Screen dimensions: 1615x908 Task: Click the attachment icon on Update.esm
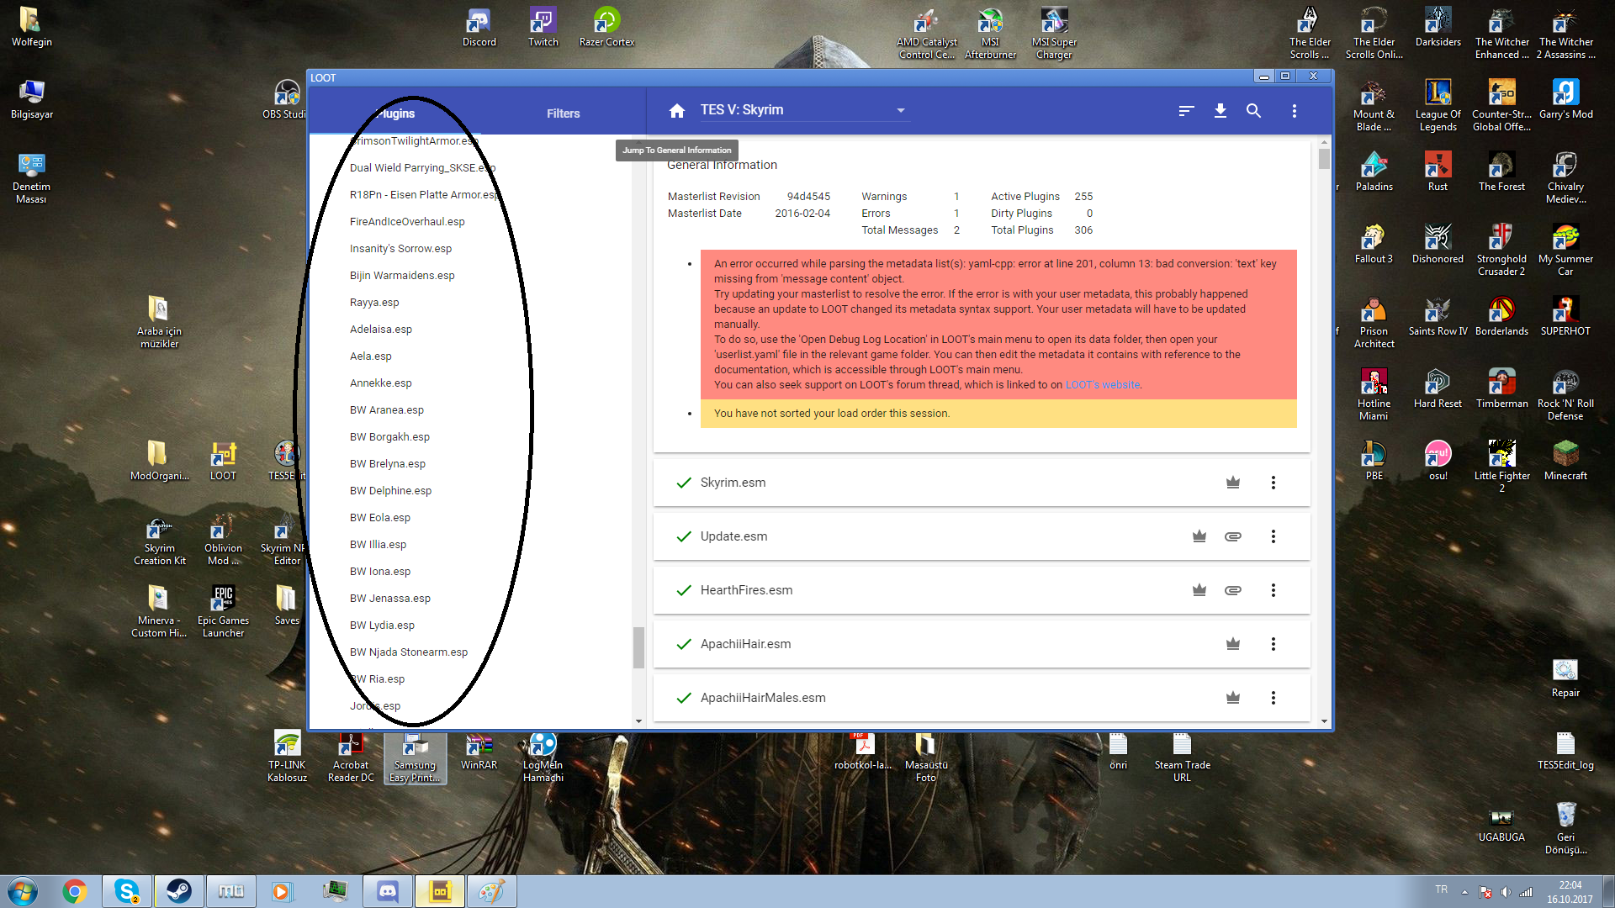point(1233,536)
